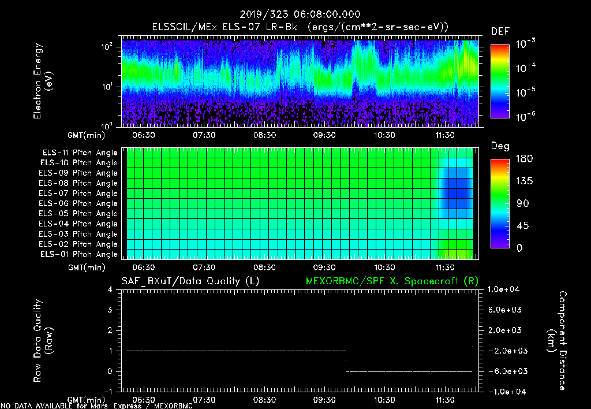Select the ELS-11 Pitch Angle row label
This screenshot has width=591, height=409.
(80, 153)
